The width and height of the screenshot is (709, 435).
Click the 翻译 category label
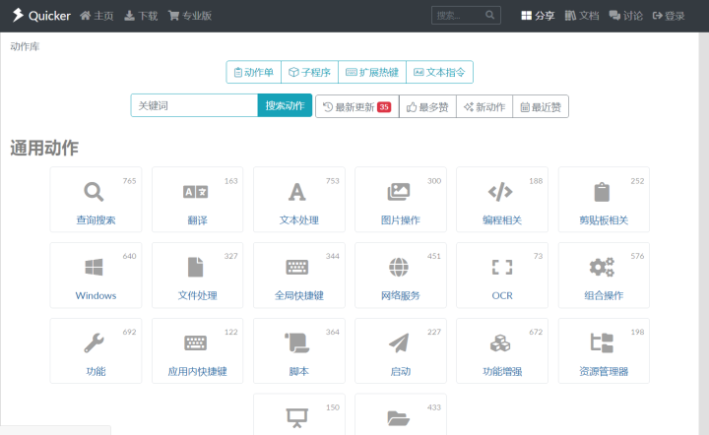point(198,220)
